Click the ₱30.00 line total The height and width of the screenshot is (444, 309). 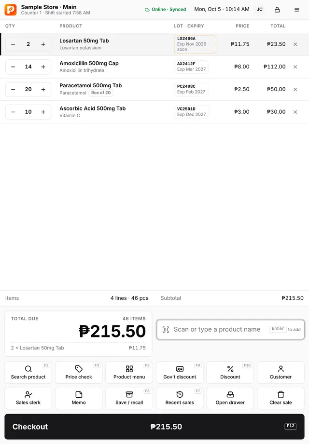[276, 112]
